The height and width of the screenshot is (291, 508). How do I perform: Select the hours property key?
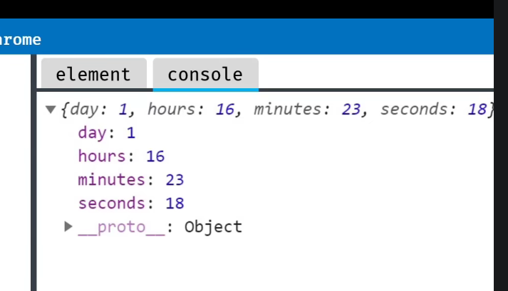pos(102,157)
